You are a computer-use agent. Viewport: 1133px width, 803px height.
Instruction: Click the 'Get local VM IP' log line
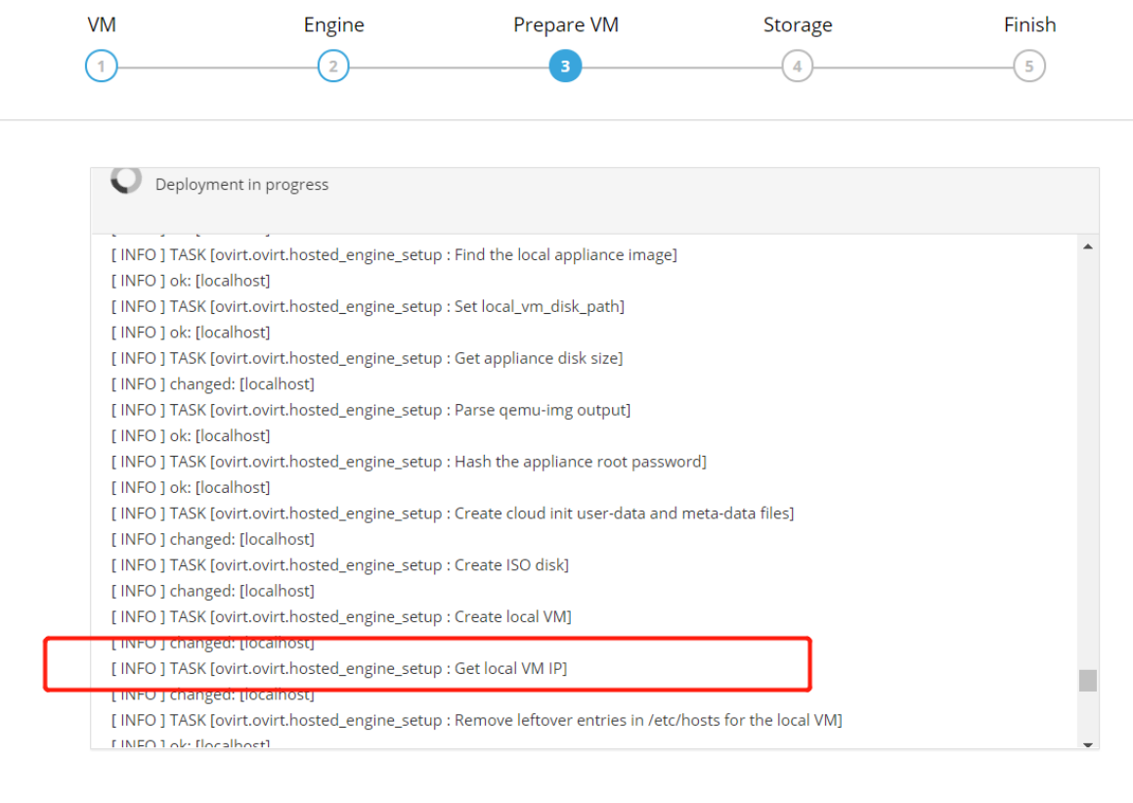339,669
